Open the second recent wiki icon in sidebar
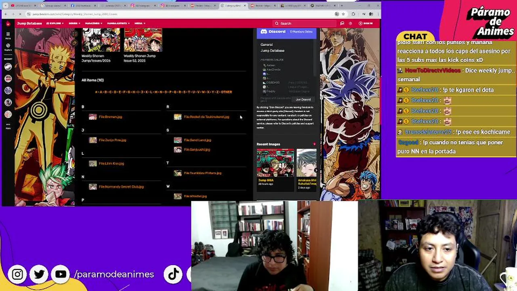517x291 pixels. (x=8, y=78)
